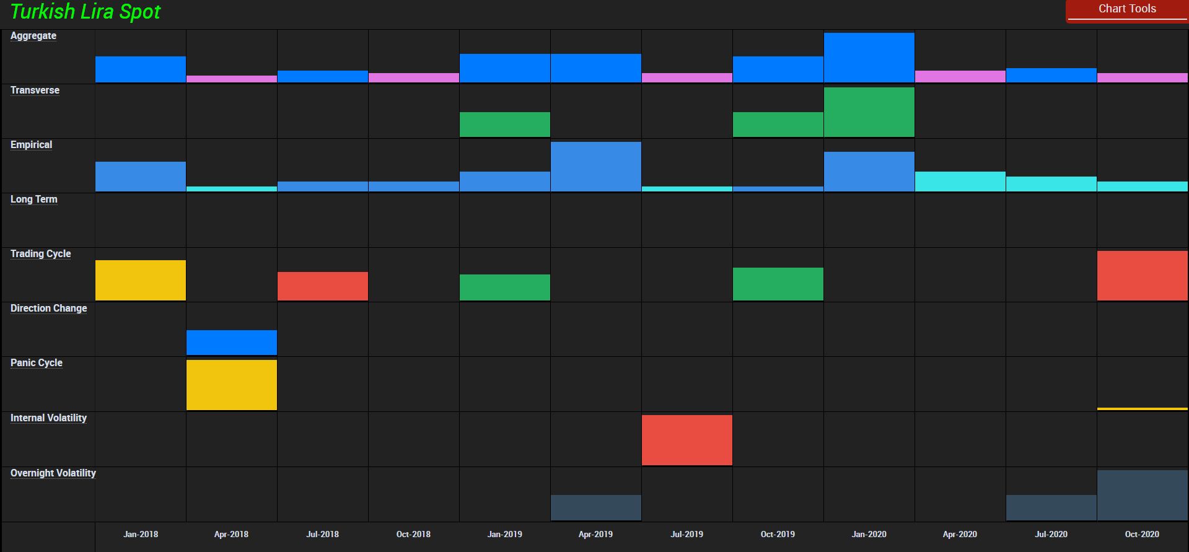The width and height of the screenshot is (1189, 552).
Task: Click the Transverse row label
Action: pyautogui.click(x=35, y=90)
